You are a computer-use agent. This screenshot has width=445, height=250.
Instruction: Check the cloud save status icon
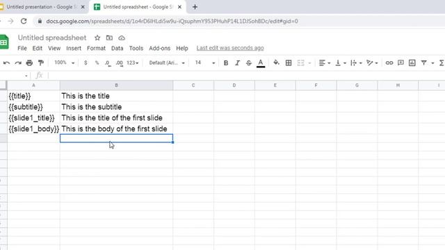point(122,37)
